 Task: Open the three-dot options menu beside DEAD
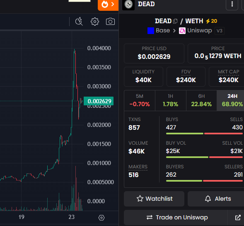click(232, 4)
